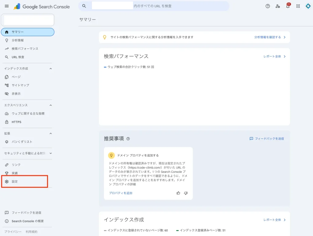Collapse the 拡張 section
The width and height of the screenshot is (313, 236).
click(x=51, y=133)
